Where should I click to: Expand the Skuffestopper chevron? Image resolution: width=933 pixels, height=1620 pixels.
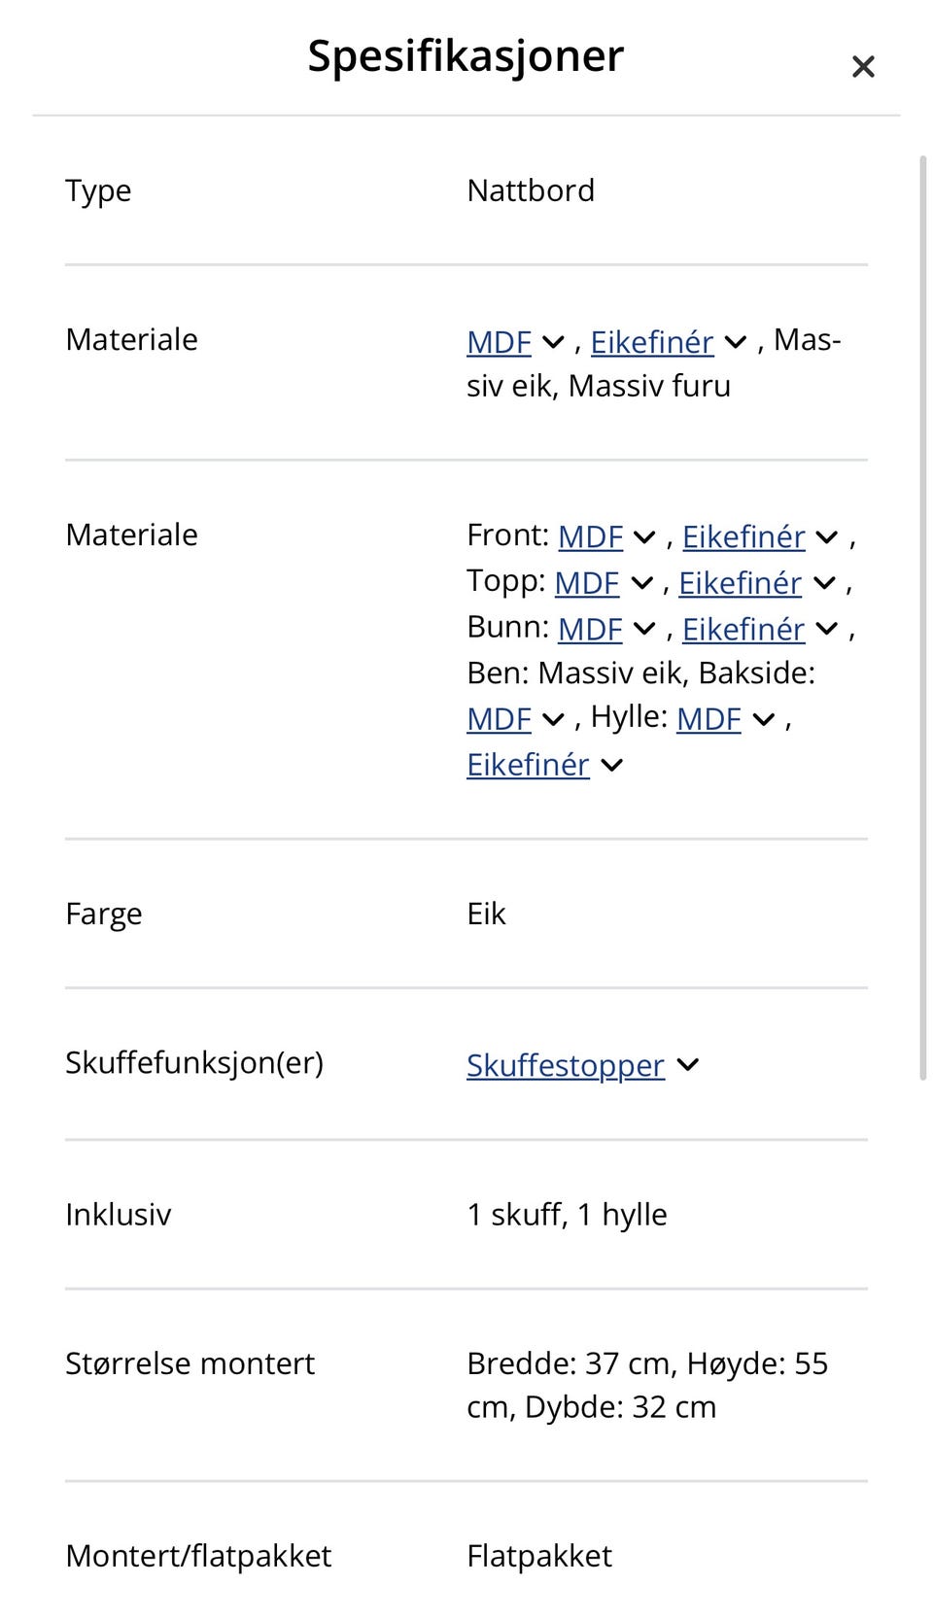(x=688, y=1065)
